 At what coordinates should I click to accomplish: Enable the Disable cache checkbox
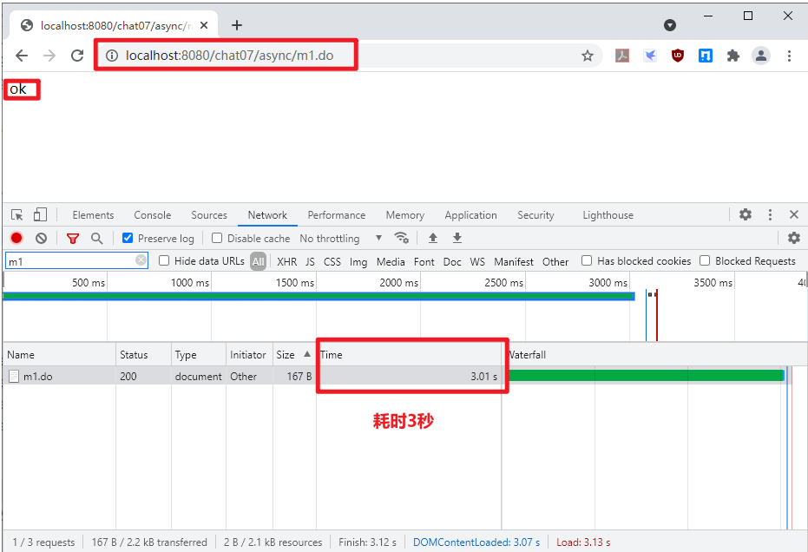click(x=217, y=238)
